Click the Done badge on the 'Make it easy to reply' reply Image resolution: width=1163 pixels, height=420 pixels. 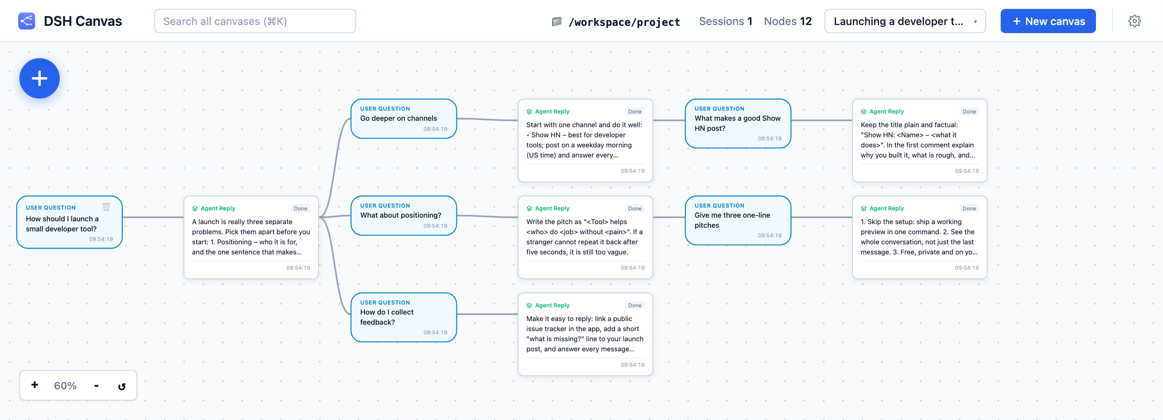(x=634, y=305)
